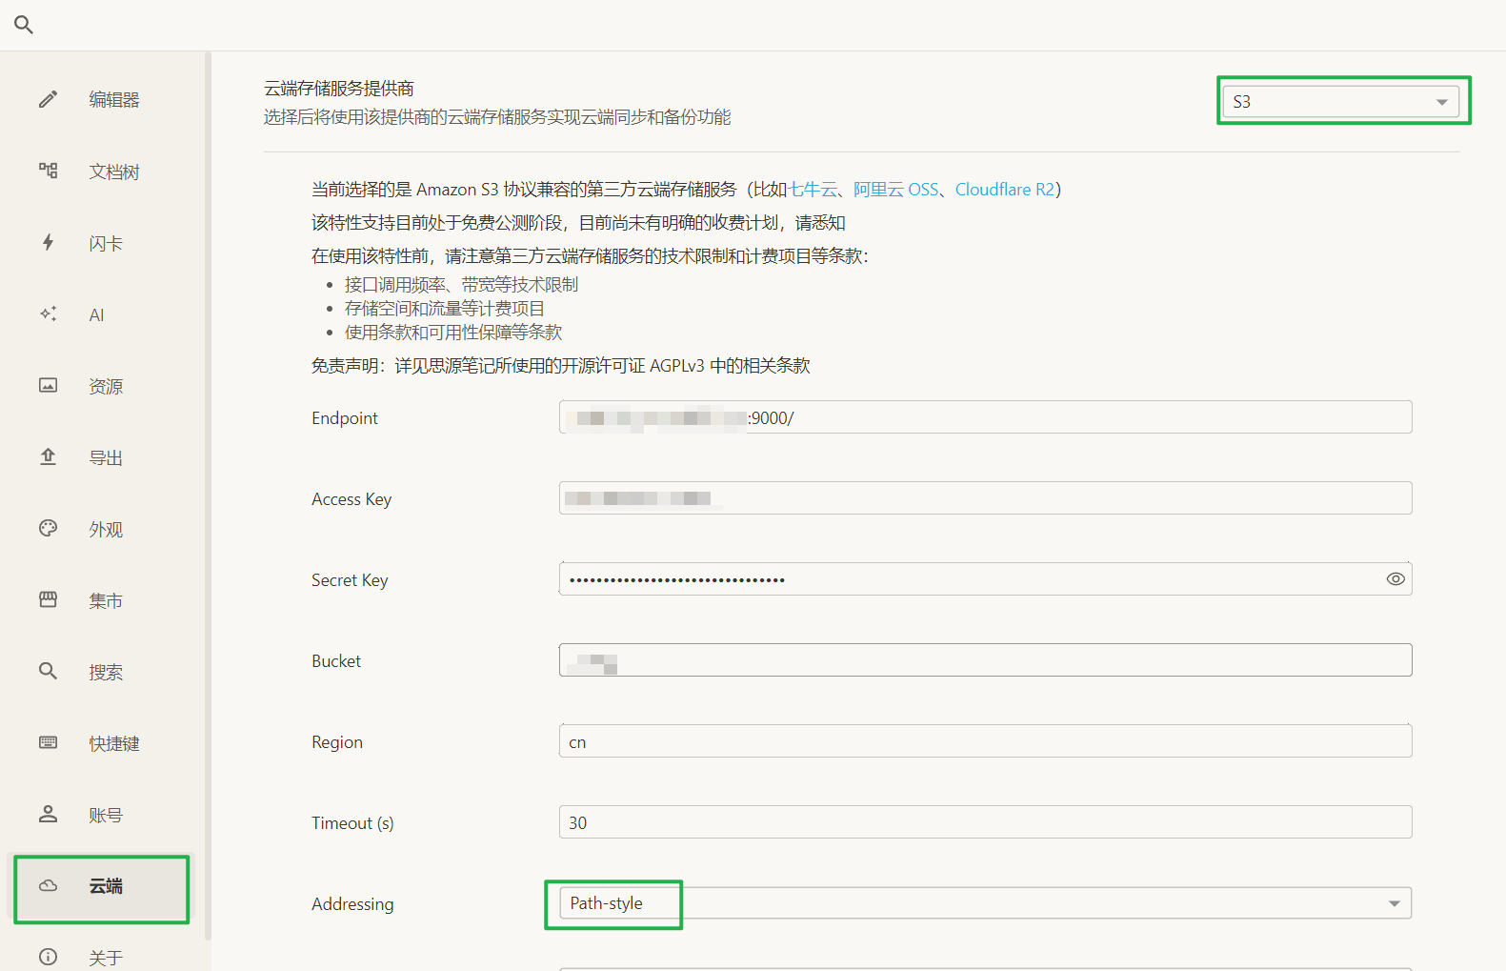Click the keyboard icon beside 快捷键
Image resolution: width=1506 pixels, height=971 pixels.
48,742
